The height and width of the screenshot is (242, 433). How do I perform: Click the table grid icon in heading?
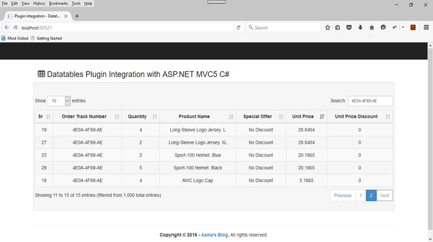41,74
